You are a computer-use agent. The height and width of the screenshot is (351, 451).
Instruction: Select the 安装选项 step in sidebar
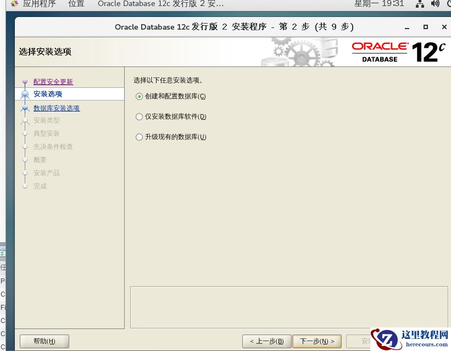click(48, 94)
